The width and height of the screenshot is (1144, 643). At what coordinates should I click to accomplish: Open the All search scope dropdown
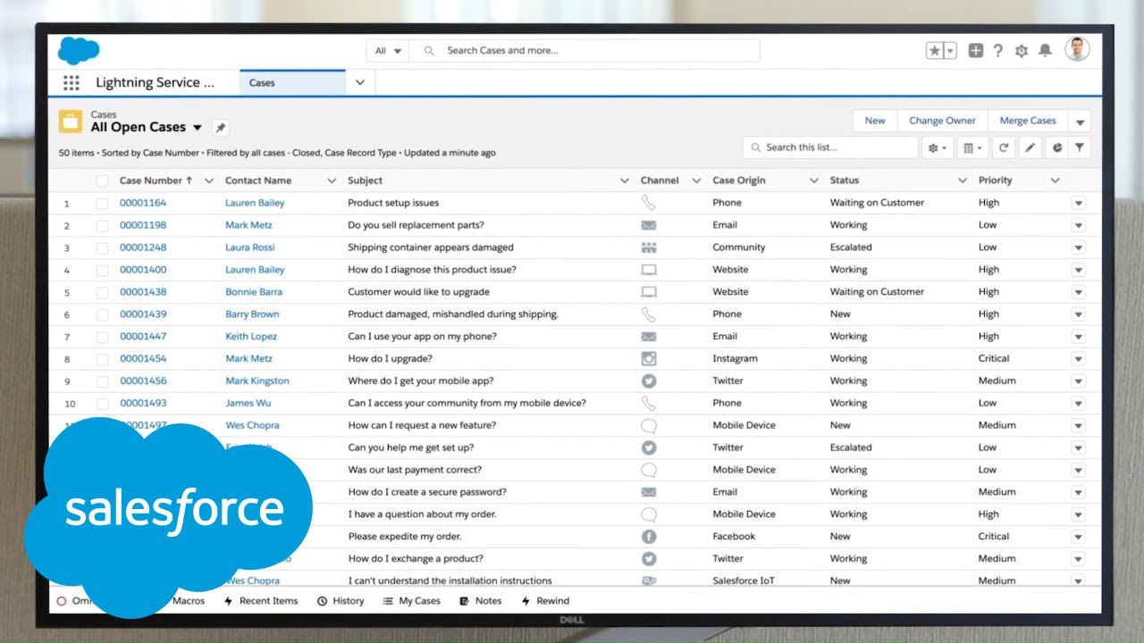[x=388, y=51]
